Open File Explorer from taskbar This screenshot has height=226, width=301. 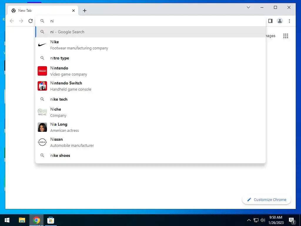pyautogui.click(x=22, y=220)
